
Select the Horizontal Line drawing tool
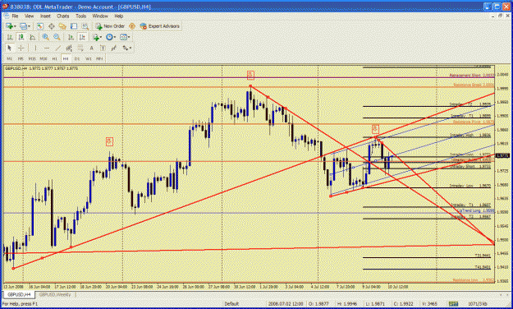click(47, 48)
